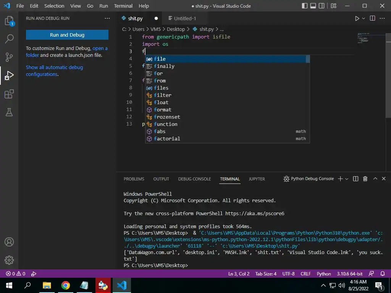Click the Windows Start button
Image resolution: width=391 pixels, height=293 pixels.
[x=9, y=285]
